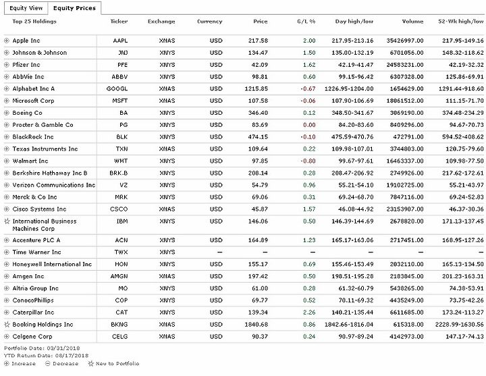486x376 pixels.
Task: Switch to the Equity View tab
Action: point(26,8)
